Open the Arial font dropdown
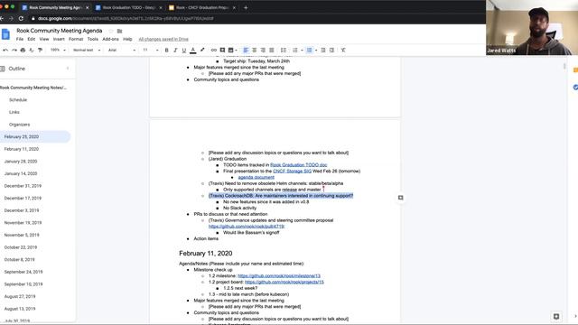Screen dimensions: 578x325 (122, 51)
